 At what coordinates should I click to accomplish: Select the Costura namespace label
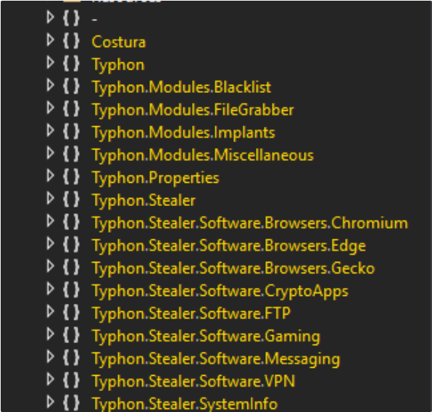click(x=119, y=42)
